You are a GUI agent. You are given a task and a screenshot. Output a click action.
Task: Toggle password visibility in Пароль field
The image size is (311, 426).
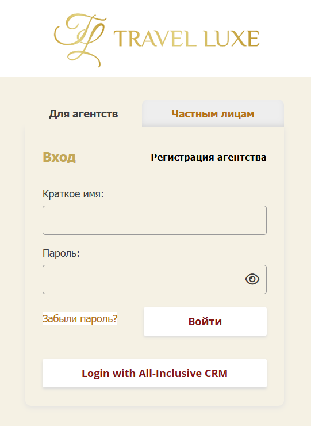(x=252, y=279)
